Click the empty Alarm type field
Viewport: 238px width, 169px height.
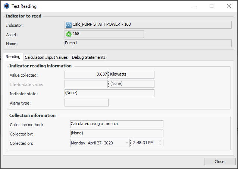[87, 102]
